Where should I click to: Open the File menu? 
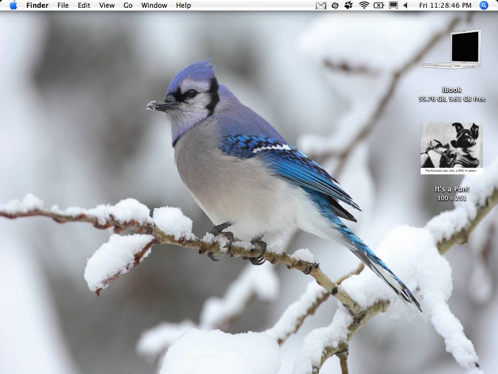[63, 5]
